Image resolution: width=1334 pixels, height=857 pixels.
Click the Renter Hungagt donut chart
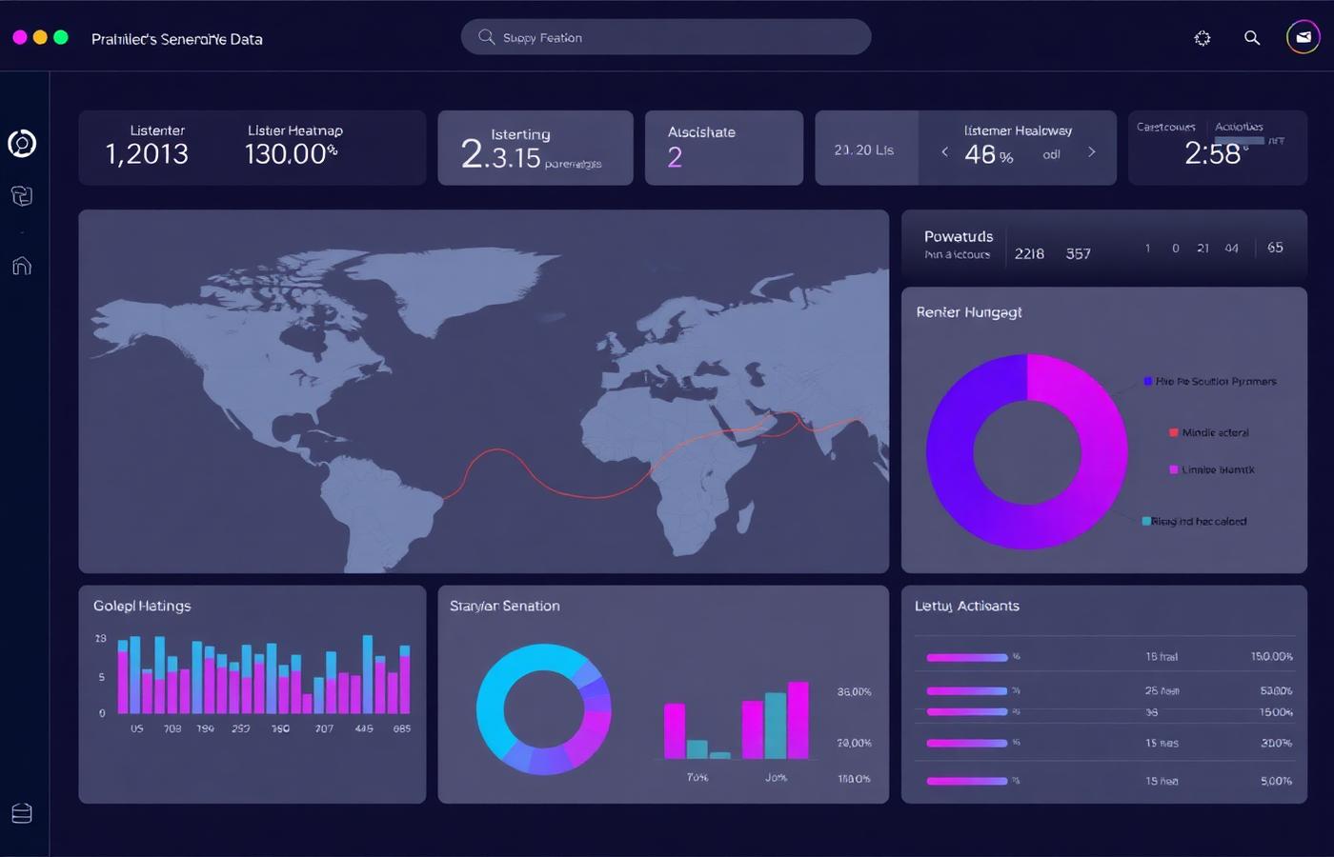1027,451
